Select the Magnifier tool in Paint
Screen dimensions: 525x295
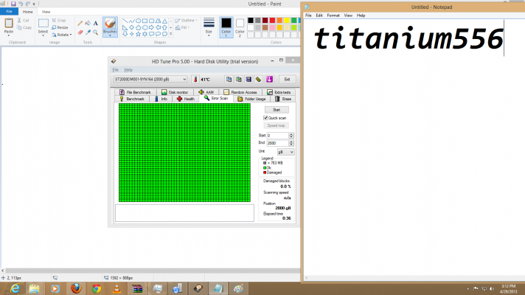[x=95, y=32]
